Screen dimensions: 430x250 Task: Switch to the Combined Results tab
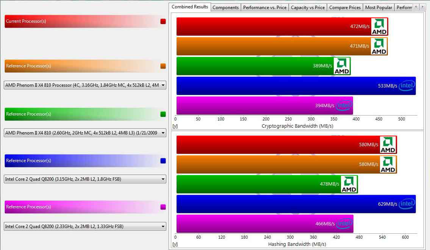pyautogui.click(x=190, y=7)
